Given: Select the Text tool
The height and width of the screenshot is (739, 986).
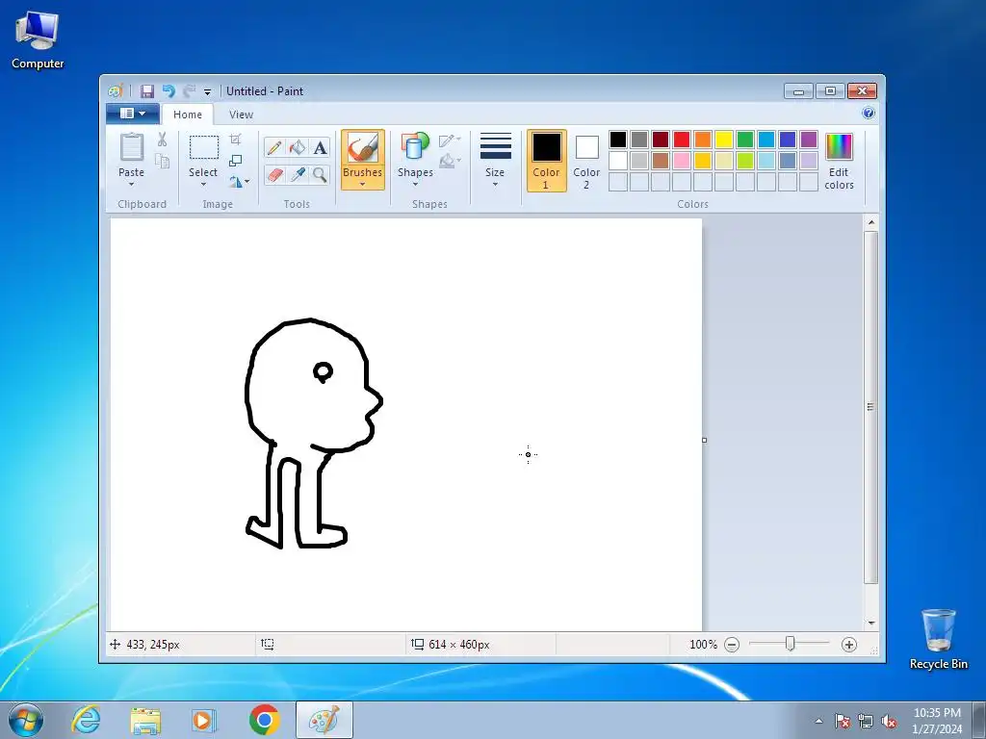Looking at the screenshot, I should click(320, 147).
